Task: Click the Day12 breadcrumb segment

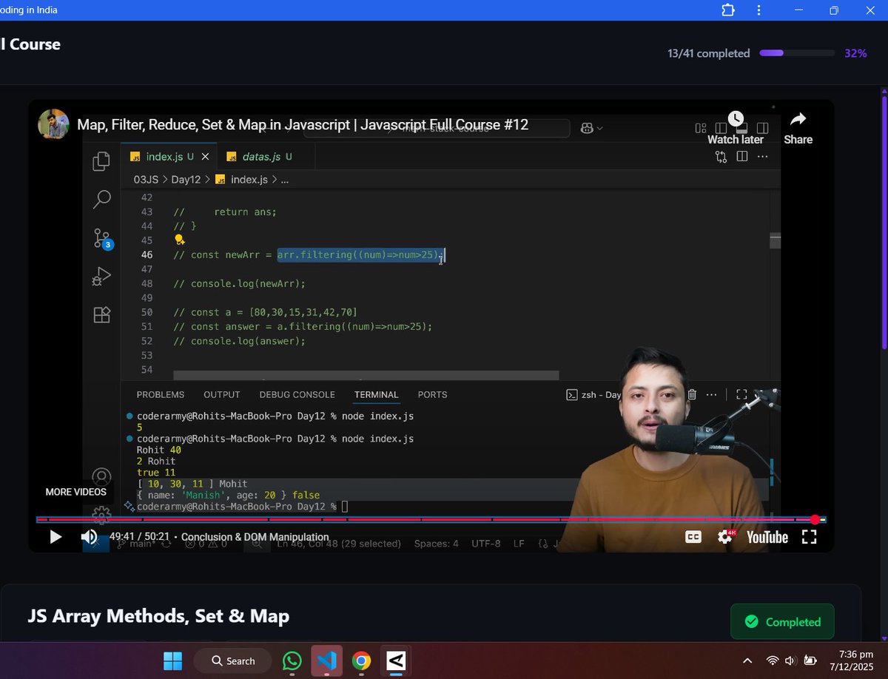Action: click(186, 179)
